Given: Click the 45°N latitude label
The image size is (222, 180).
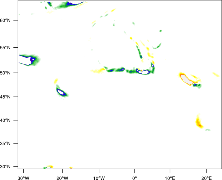Looking at the screenshot, I should pyautogui.click(x=5, y=97).
